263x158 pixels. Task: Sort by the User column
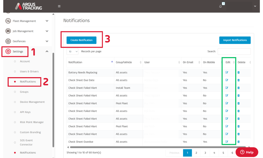click(x=162, y=62)
